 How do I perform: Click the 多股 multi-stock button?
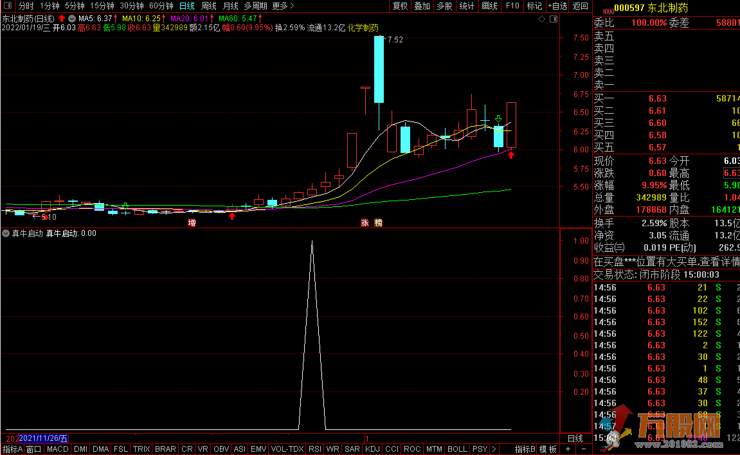coord(444,6)
